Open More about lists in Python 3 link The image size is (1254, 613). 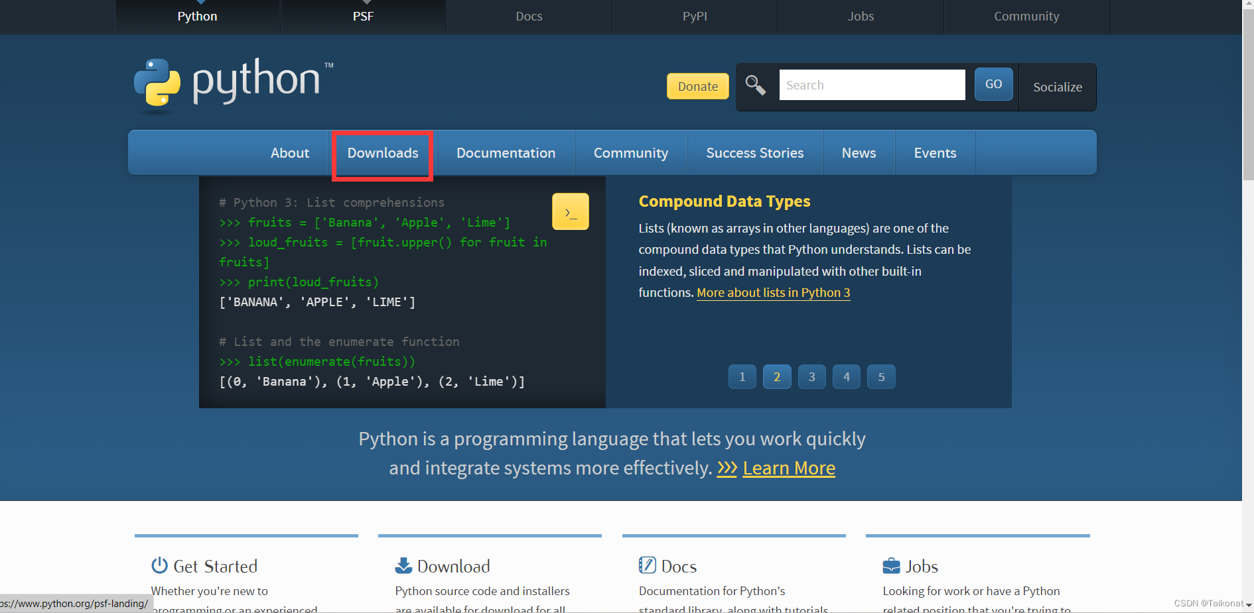(774, 293)
